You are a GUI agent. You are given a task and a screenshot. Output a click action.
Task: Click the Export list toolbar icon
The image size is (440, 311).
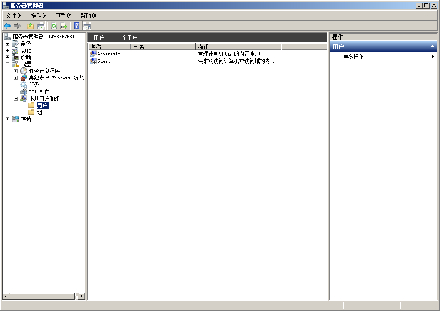pyautogui.click(x=64, y=26)
